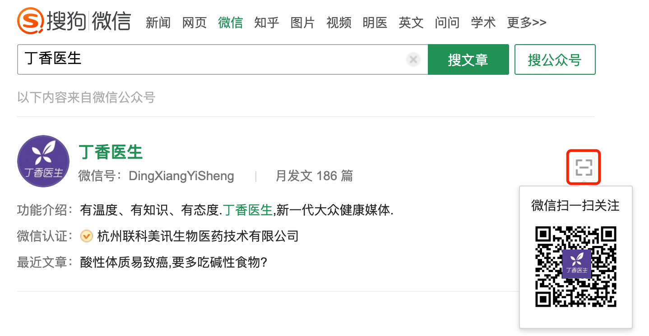The height and width of the screenshot is (336, 649).
Task: Click the 微信 wordmark in the header
Action: (x=112, y=20)
